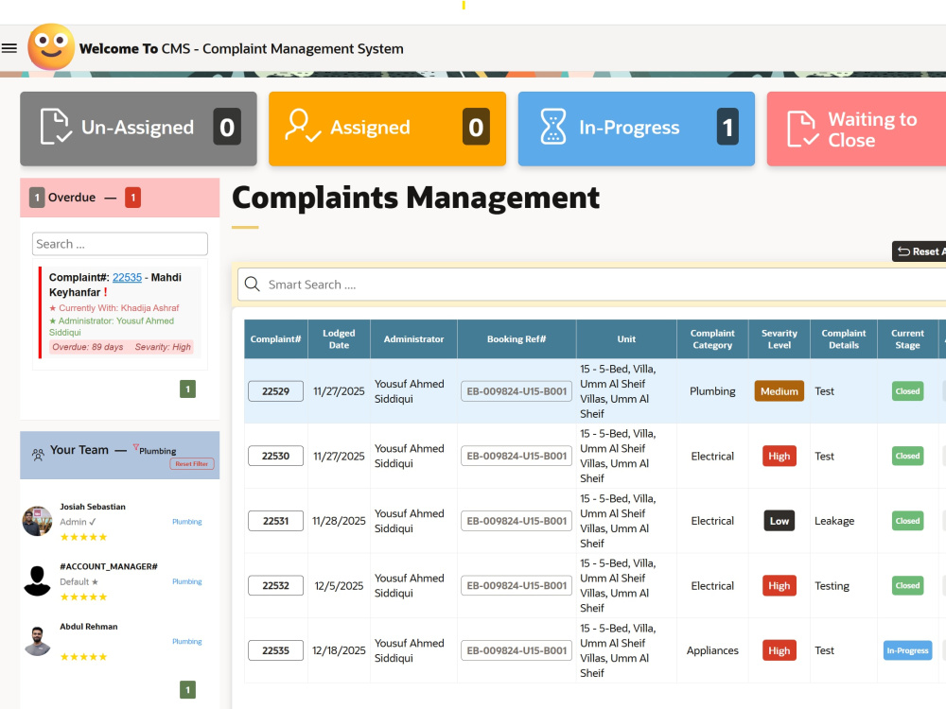Open Josiah Sebastian's profile photo

pyautogui.click(x=38, y=521)
